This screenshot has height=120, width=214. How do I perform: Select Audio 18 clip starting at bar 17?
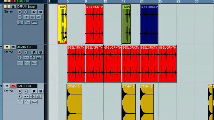click(131, 64)
